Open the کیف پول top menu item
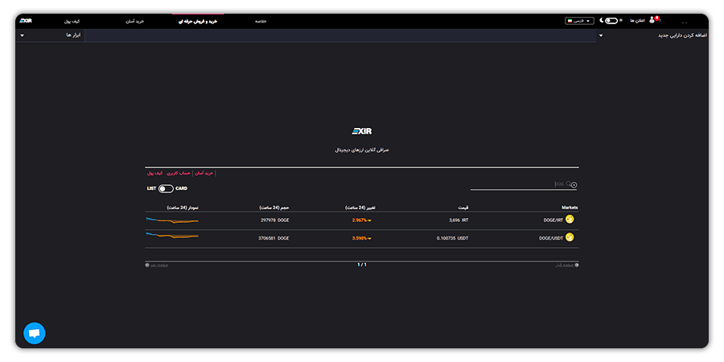The image size is (724, 362). tap(72, 21)
